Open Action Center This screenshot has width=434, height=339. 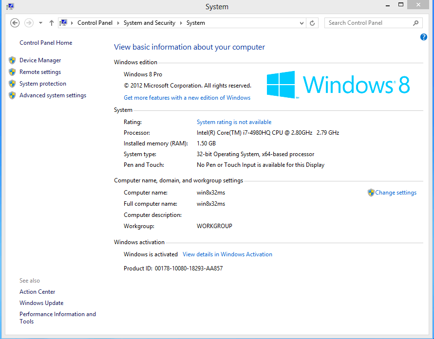click(x=37, y=292)
